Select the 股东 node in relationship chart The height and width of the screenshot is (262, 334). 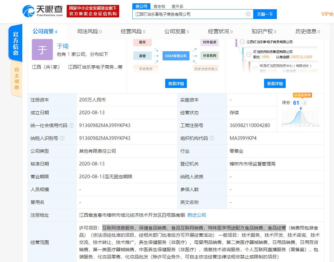tap(142, 43)
